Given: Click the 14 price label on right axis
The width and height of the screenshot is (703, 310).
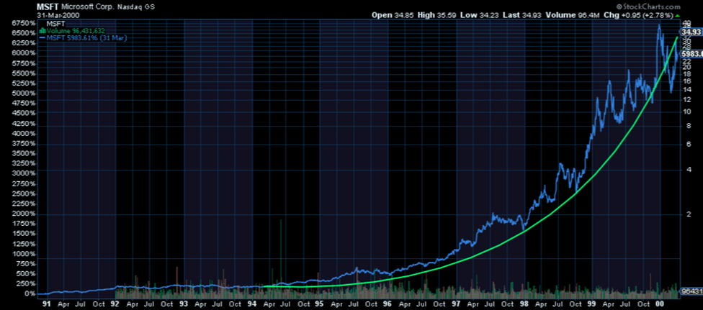Looking at the screenshot, I should click(x=686, y=89).
